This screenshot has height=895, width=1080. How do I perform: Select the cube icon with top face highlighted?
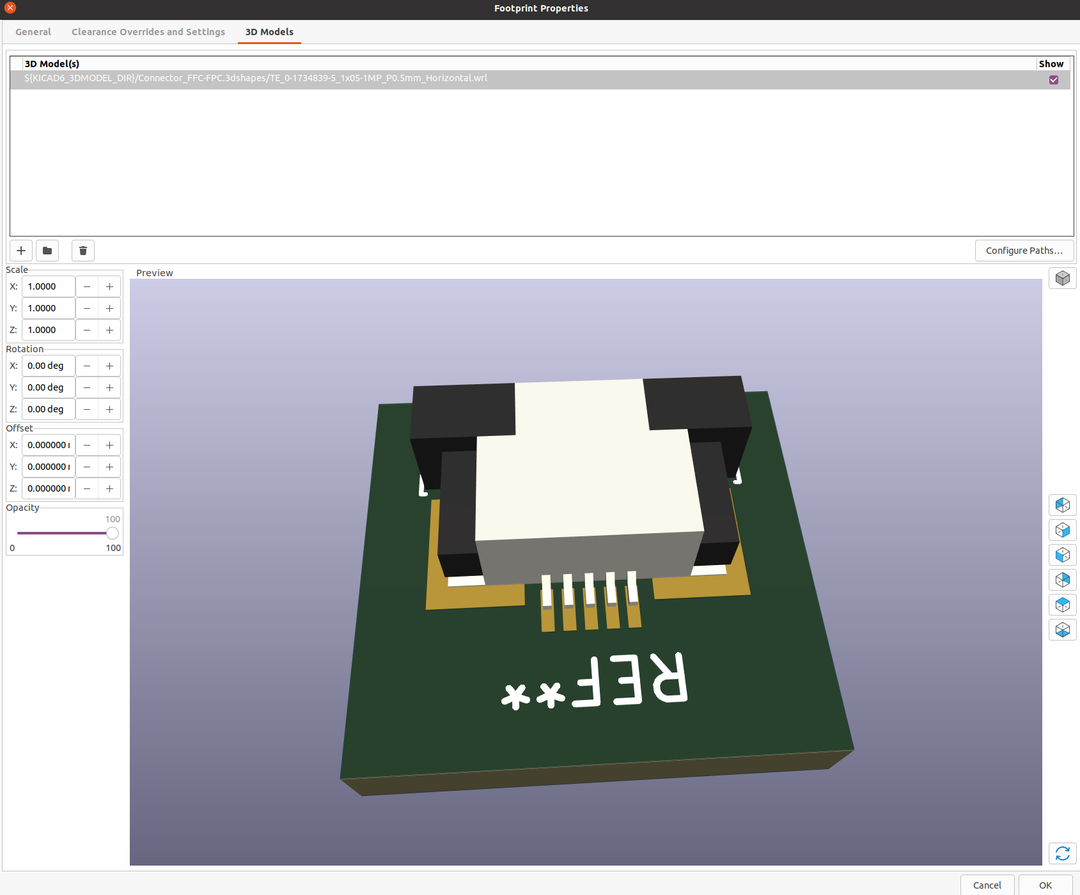(1062, 605)
